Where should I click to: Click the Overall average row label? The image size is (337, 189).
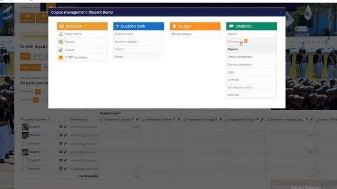88,176
